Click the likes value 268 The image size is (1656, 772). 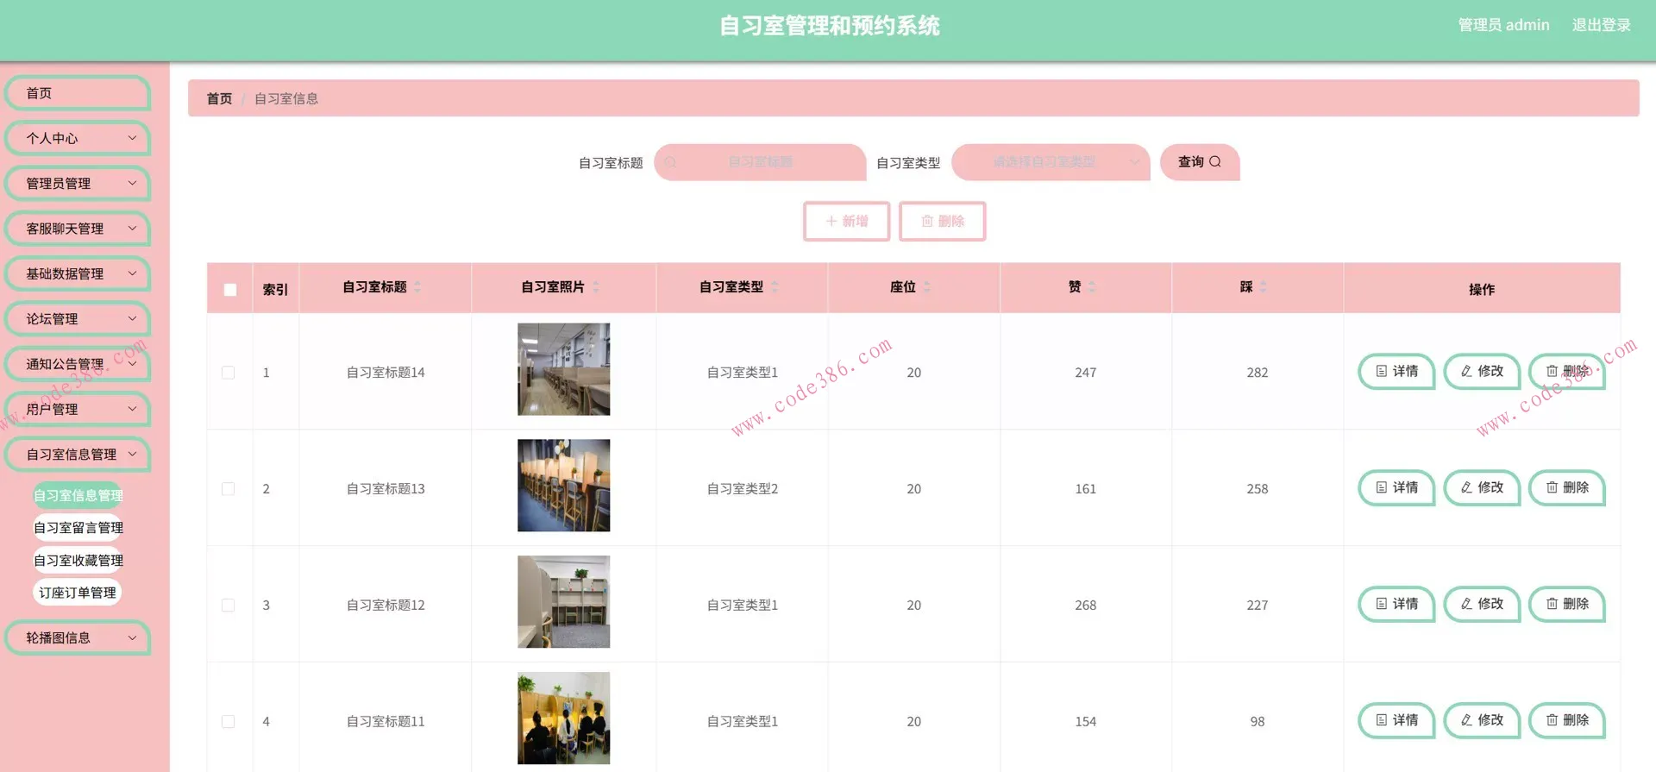pyautogui.click(x=1086, y=606)
